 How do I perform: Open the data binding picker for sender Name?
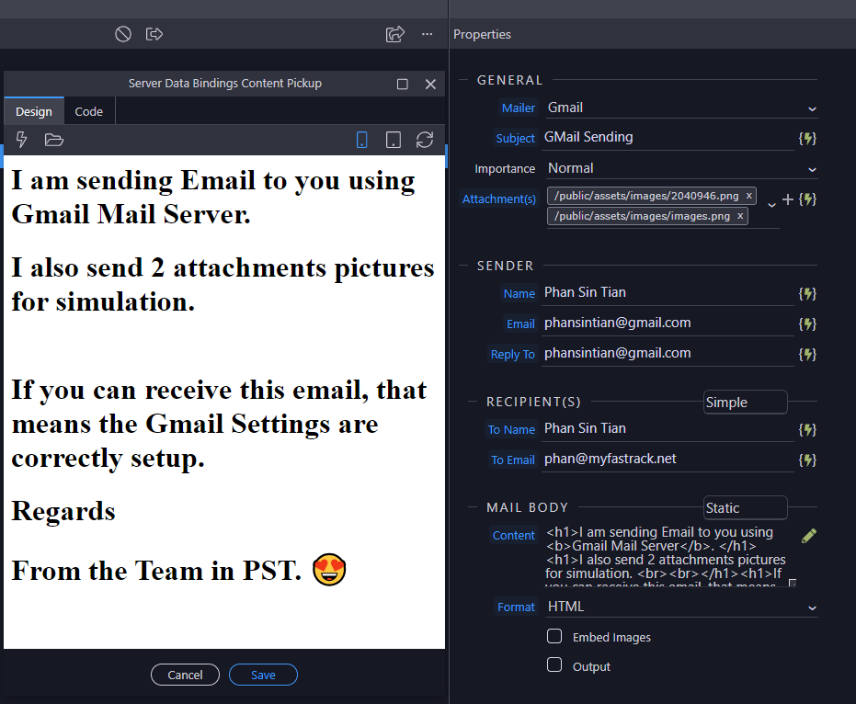coord(807,293)
